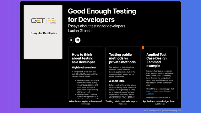Open 'How to think about testing' card
The width and height of the screenshot is (201, 113).
point(86,73)
